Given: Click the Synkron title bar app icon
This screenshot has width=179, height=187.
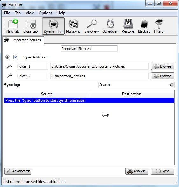Looking at the screenshot, I should (x=4, y=5).
